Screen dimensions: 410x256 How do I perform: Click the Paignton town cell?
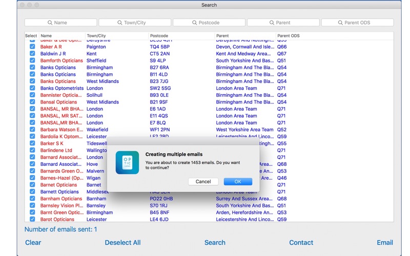coord(96,47)
